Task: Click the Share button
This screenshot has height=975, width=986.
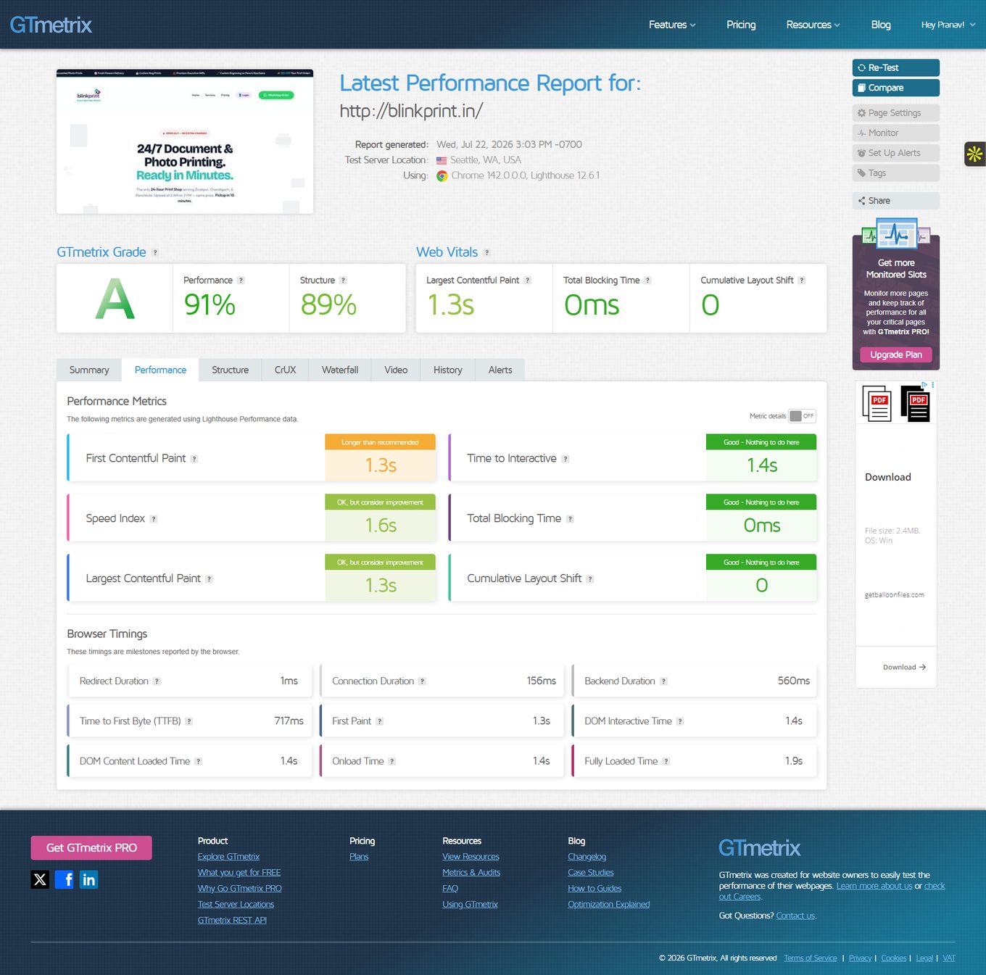Action: click(x=896, y=201)
